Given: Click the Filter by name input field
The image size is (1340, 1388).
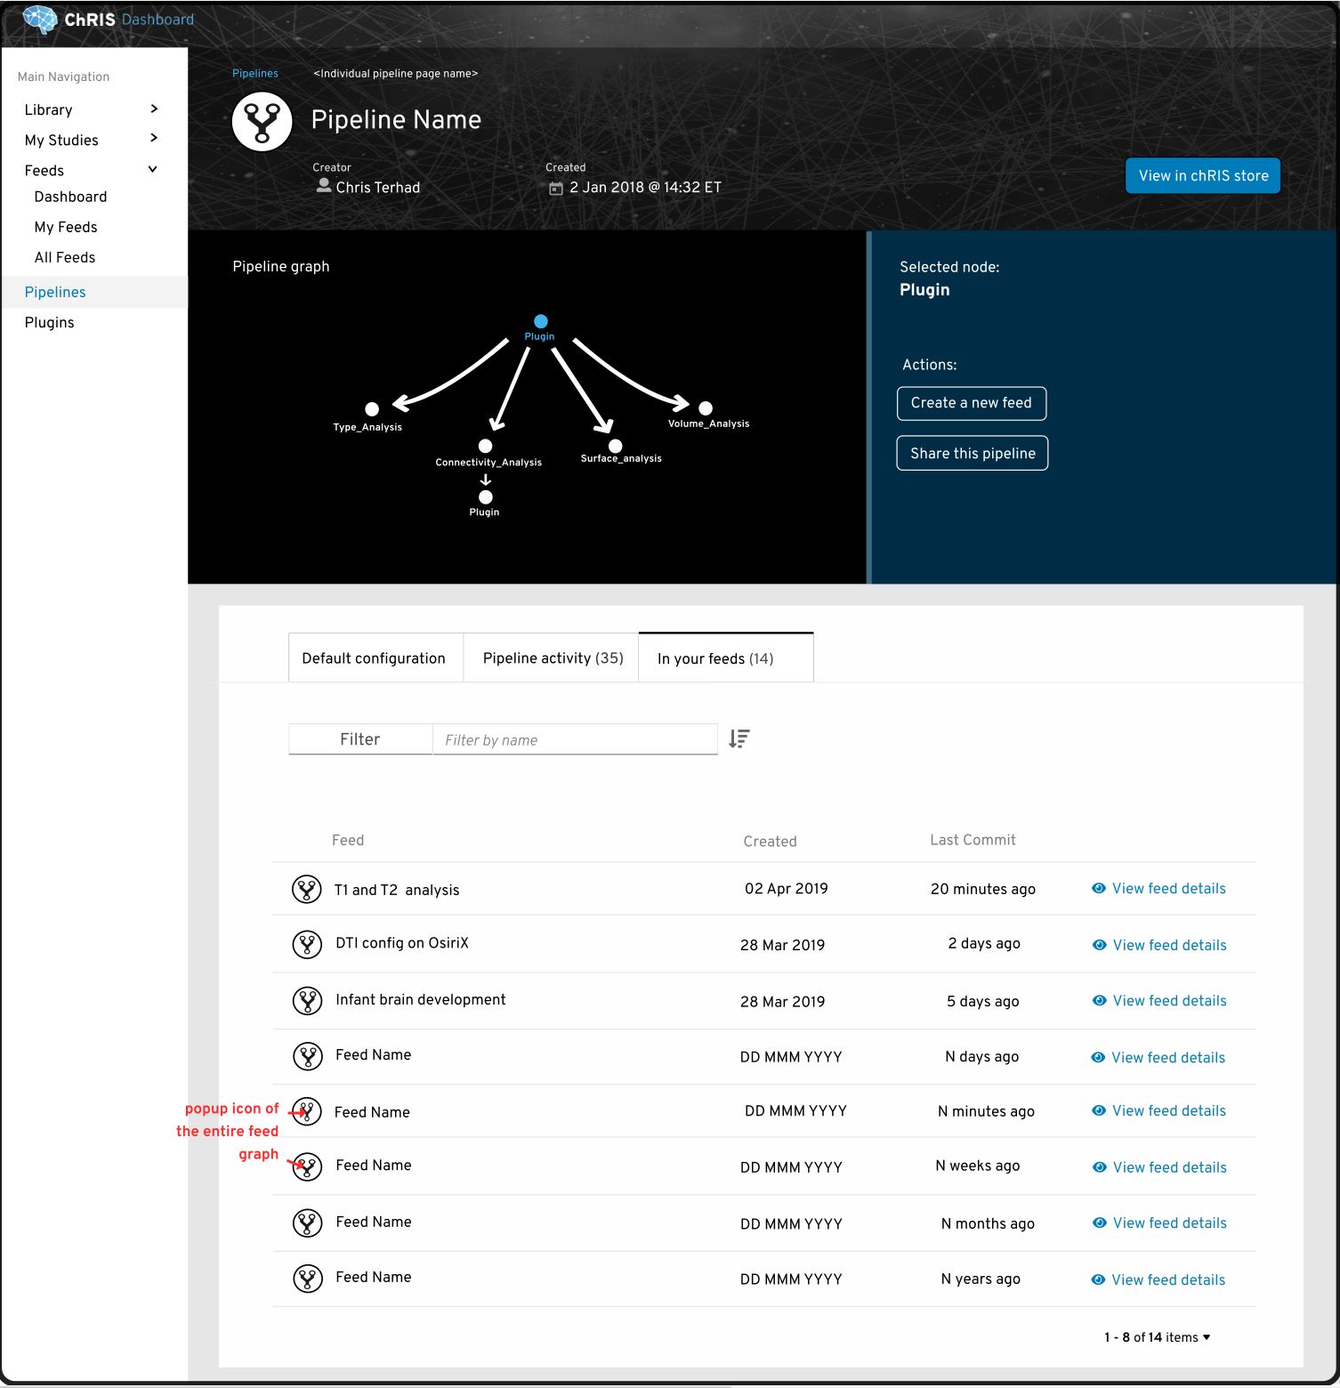Looking at the screenshot, I should tap(575, 738).
